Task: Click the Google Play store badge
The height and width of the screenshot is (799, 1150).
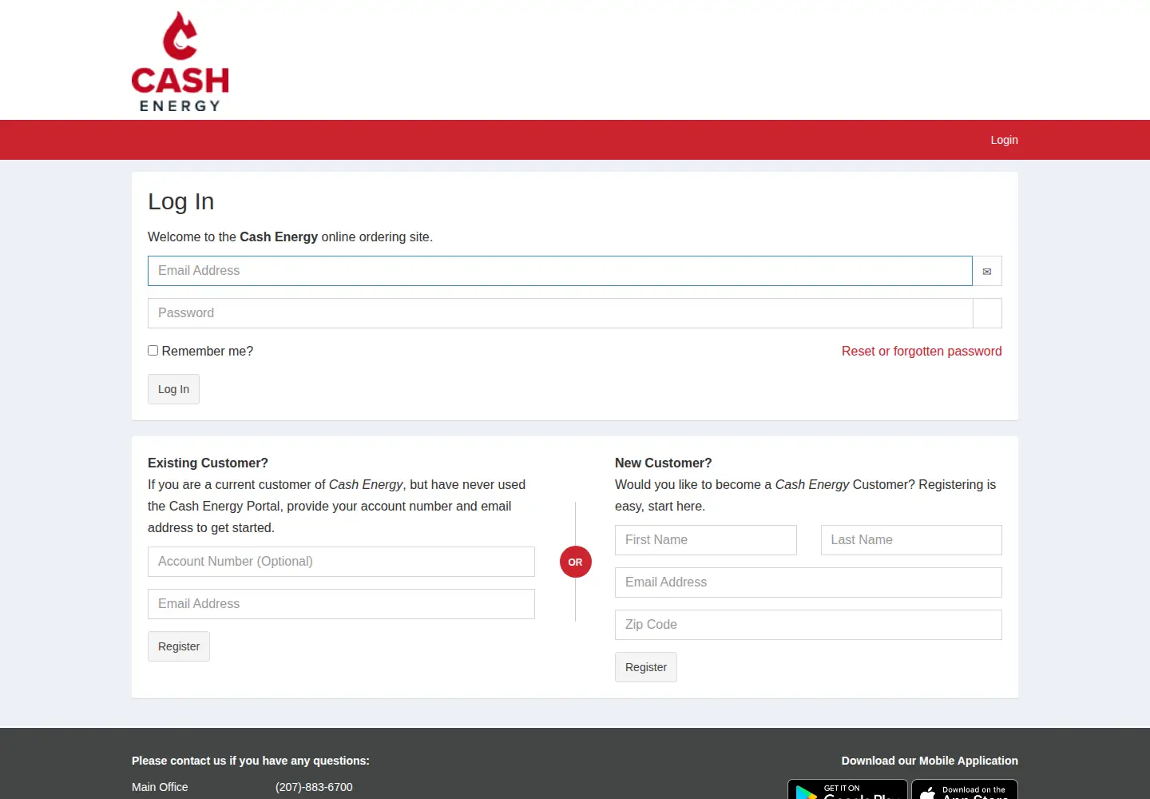Action: 847,789
